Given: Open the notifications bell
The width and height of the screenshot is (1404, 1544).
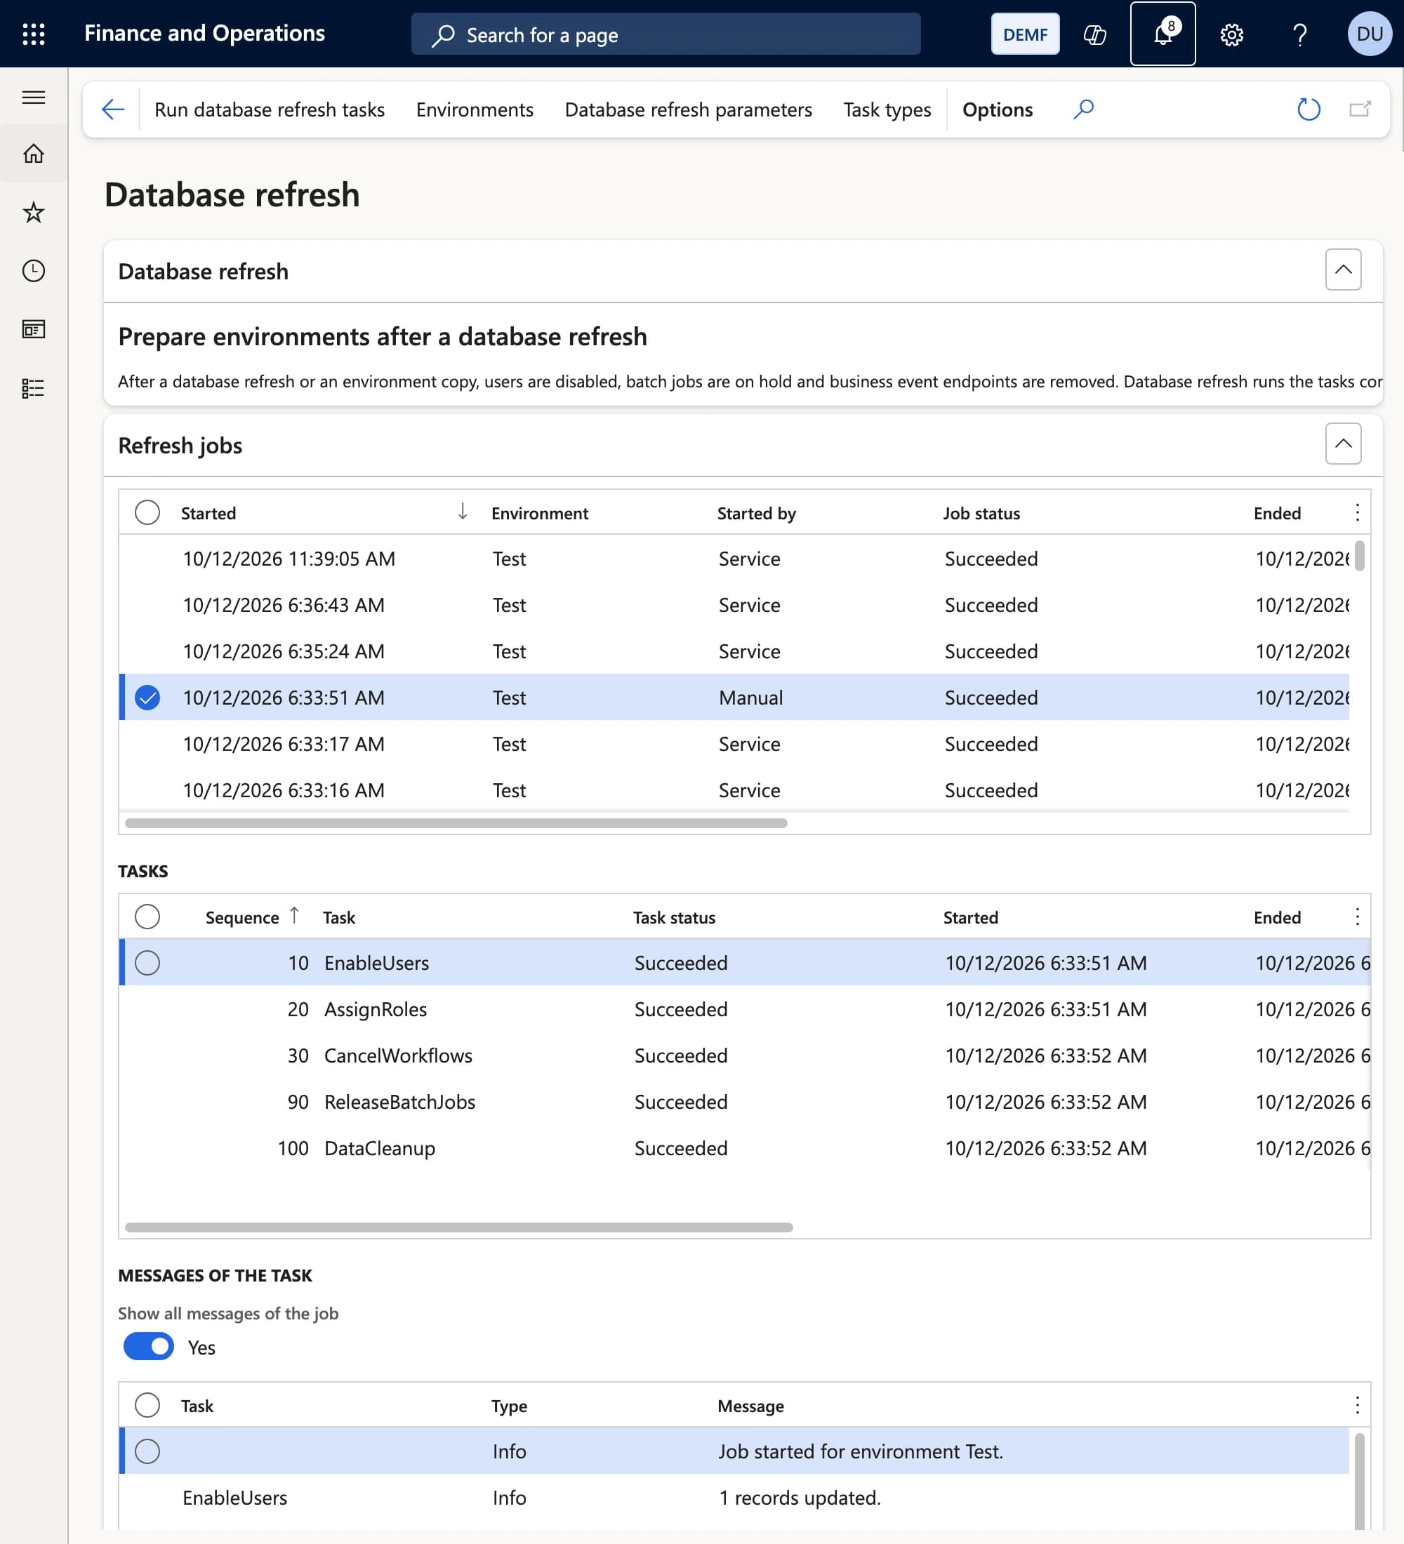Looking at the screenshot, I should coord(1163,34).
